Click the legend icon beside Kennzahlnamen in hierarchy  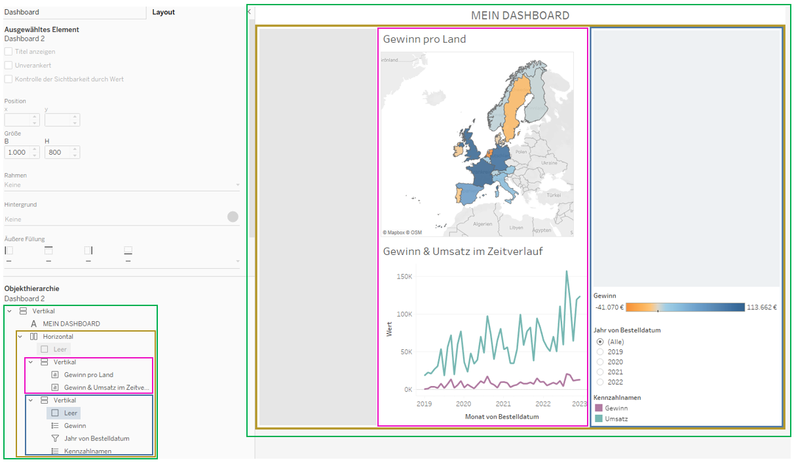pos(55,451)
